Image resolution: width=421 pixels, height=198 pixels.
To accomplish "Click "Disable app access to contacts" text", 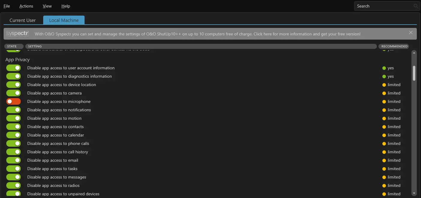I will 55,127.
